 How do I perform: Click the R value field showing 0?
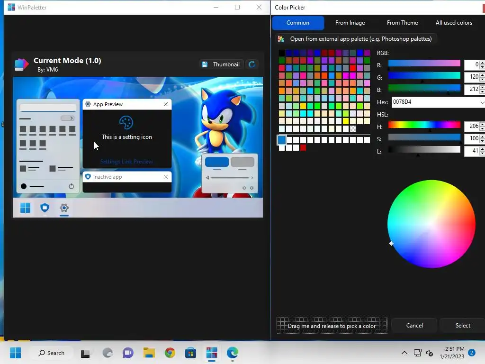[472, 64]
